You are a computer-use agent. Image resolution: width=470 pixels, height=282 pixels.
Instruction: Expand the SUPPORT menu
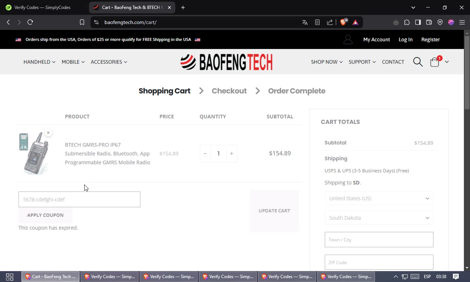362,62
